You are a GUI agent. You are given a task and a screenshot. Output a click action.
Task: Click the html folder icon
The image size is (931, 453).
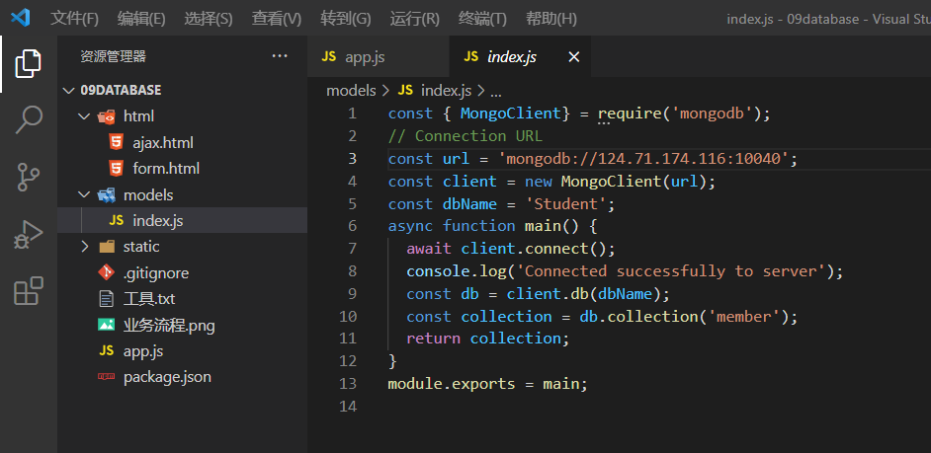pyautogui.click(x=107, y=116)
